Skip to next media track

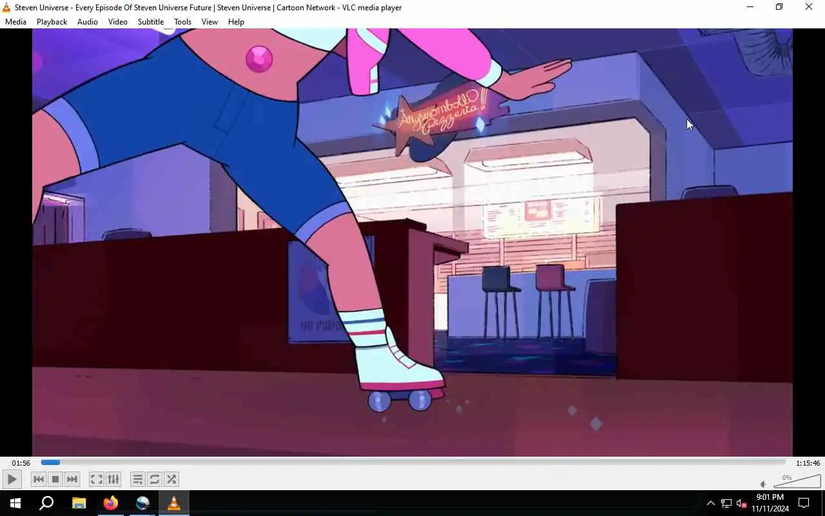(x=72, y=479)
